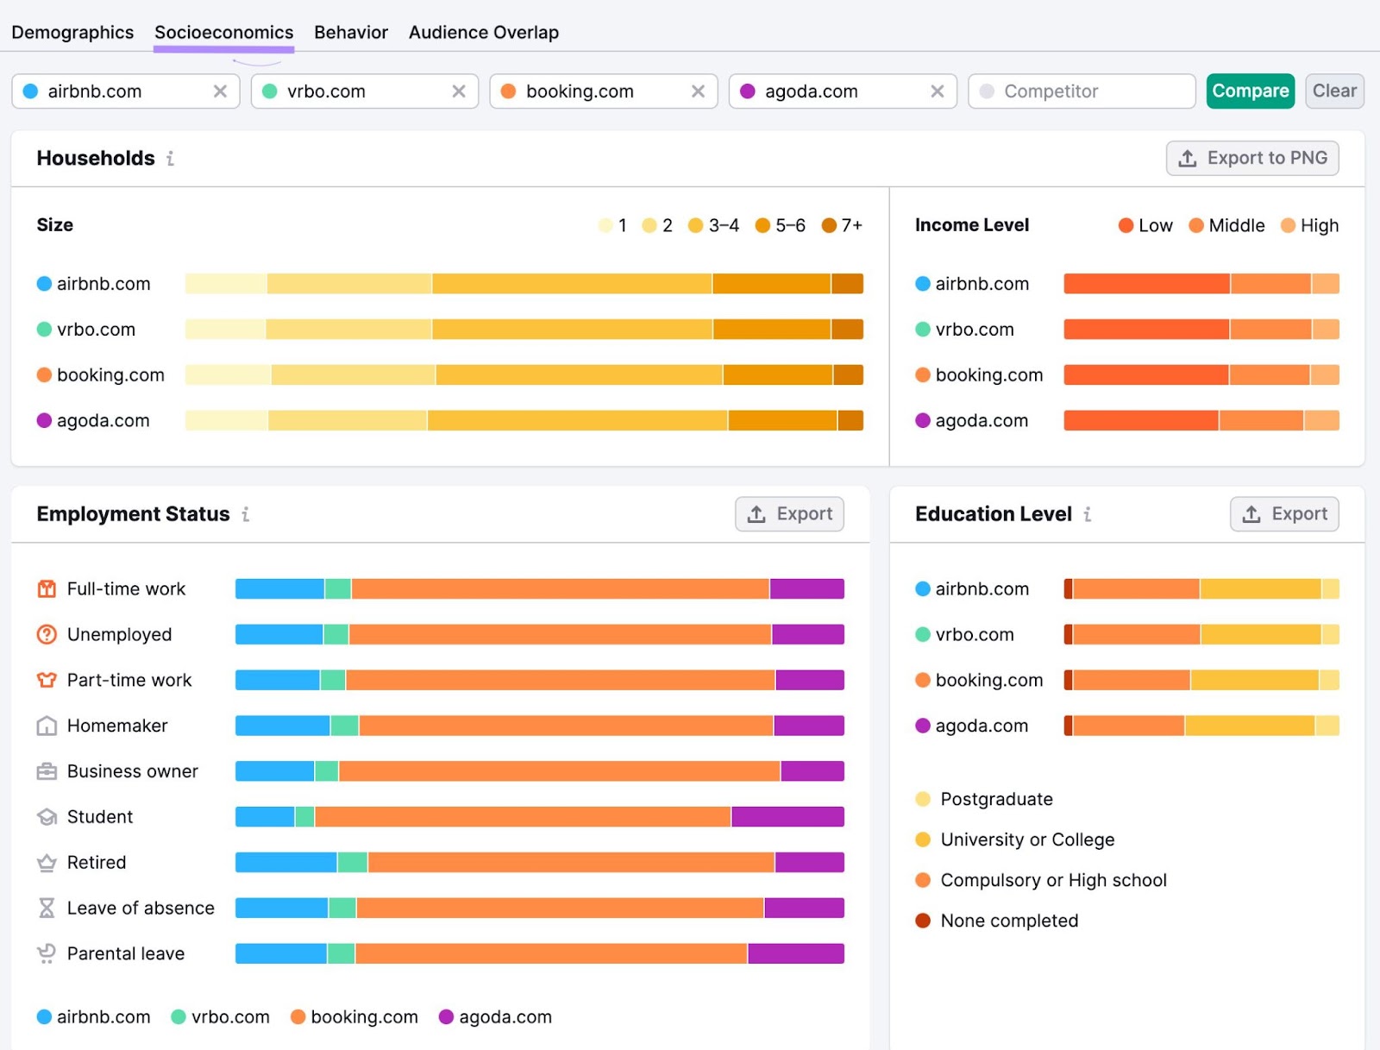
Task: Click Export to PNG in Households panel
Action: [1252, 158]
